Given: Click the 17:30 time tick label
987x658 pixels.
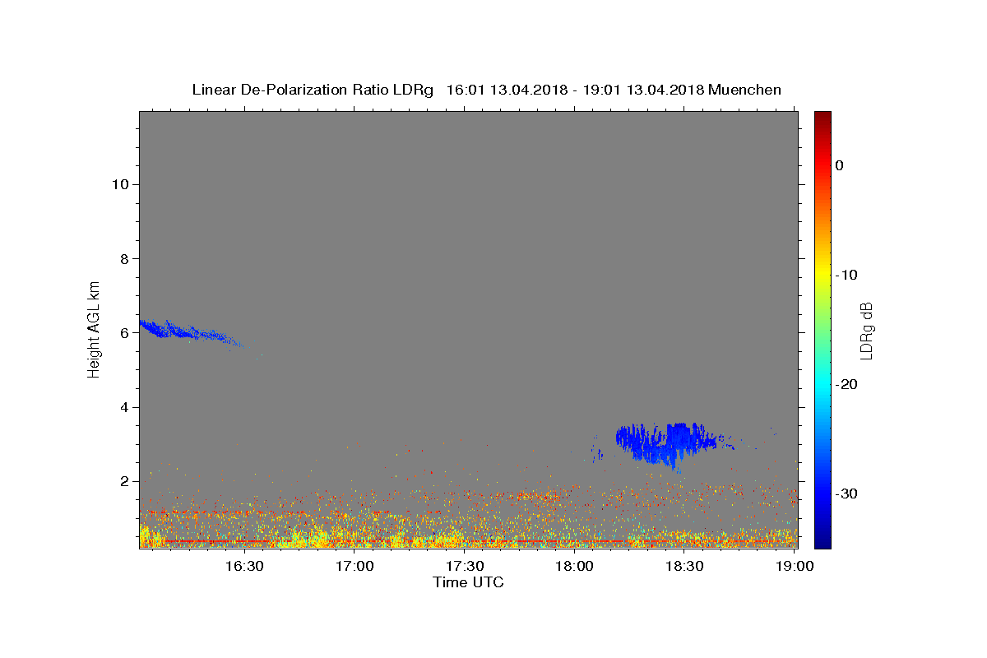Looking at the screenshot, I should tap(465, 566).
